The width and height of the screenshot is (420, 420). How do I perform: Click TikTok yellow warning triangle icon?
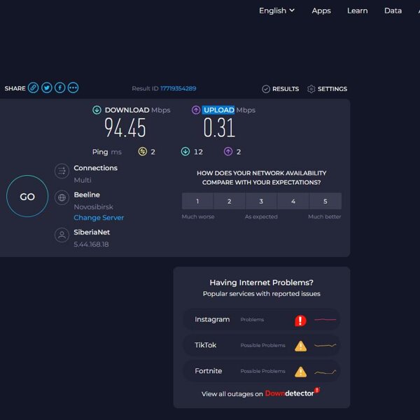300,346
